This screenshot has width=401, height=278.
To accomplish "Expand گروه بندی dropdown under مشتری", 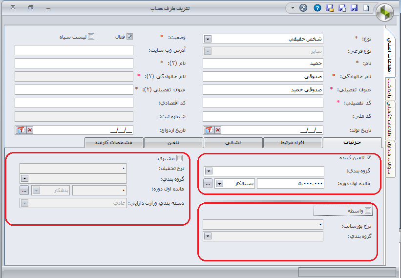I will click(24, 178).
